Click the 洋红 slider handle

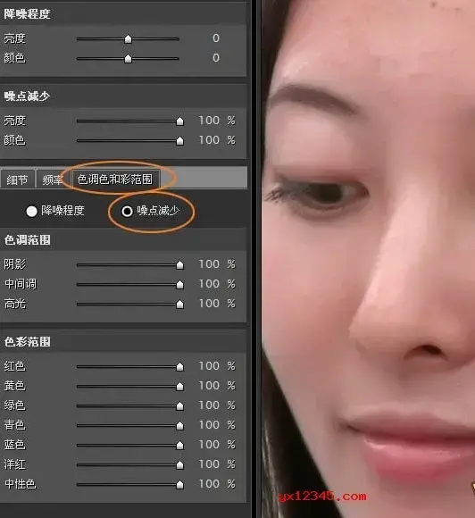click(x=180, y=464)
